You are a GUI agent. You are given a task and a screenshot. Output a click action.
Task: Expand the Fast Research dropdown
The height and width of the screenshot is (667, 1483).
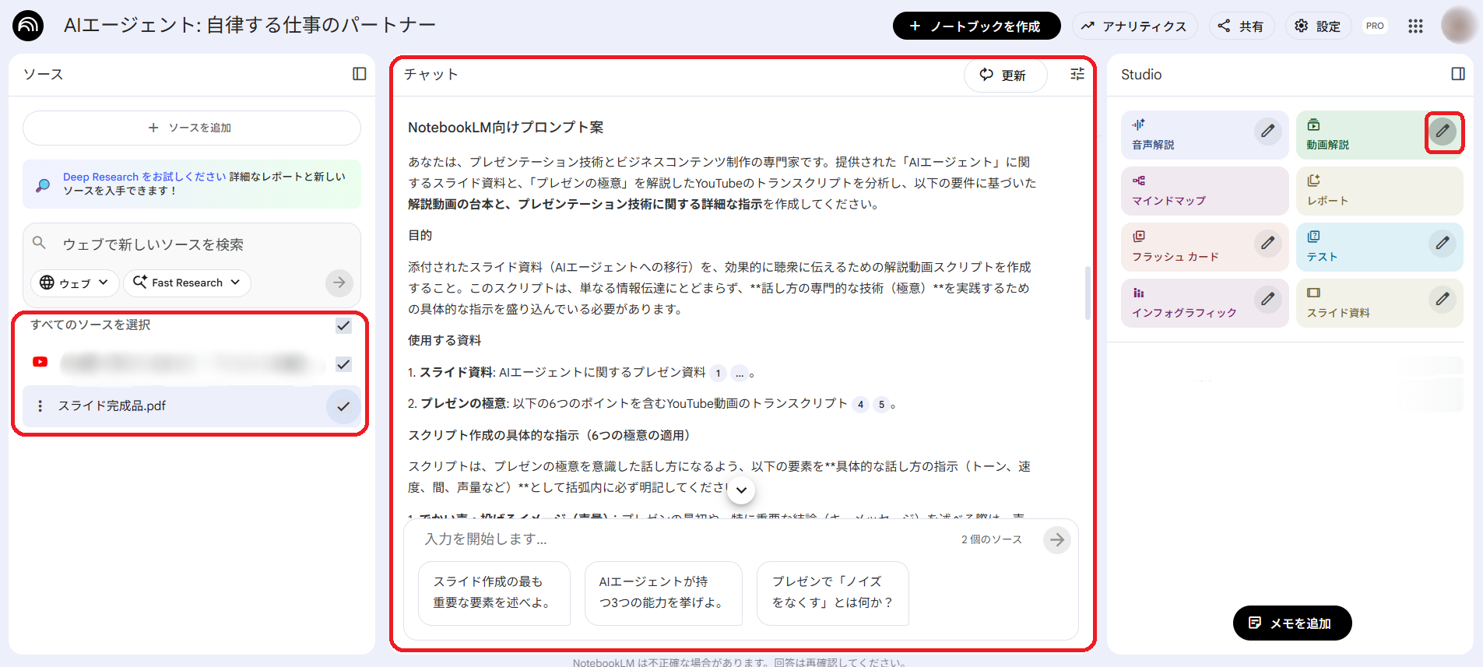tap(187, 283)
